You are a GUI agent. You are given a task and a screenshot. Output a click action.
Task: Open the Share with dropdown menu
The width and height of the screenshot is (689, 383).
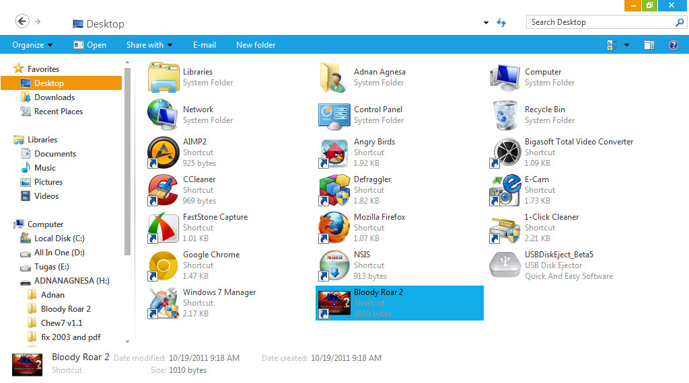pos(149,45)
